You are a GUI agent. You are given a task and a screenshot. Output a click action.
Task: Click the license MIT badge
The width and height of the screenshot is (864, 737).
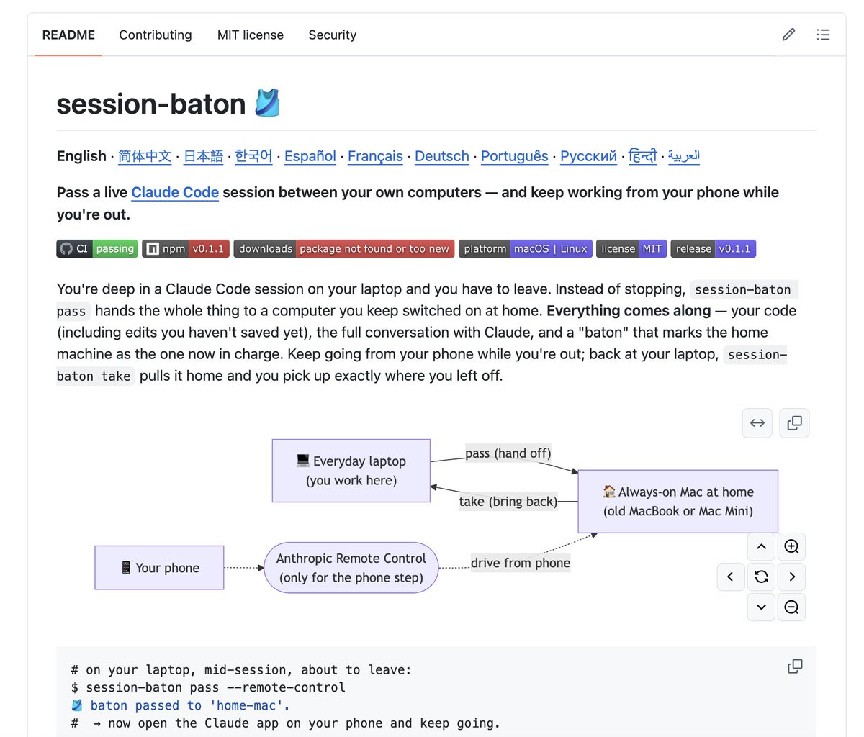point(631,249)
